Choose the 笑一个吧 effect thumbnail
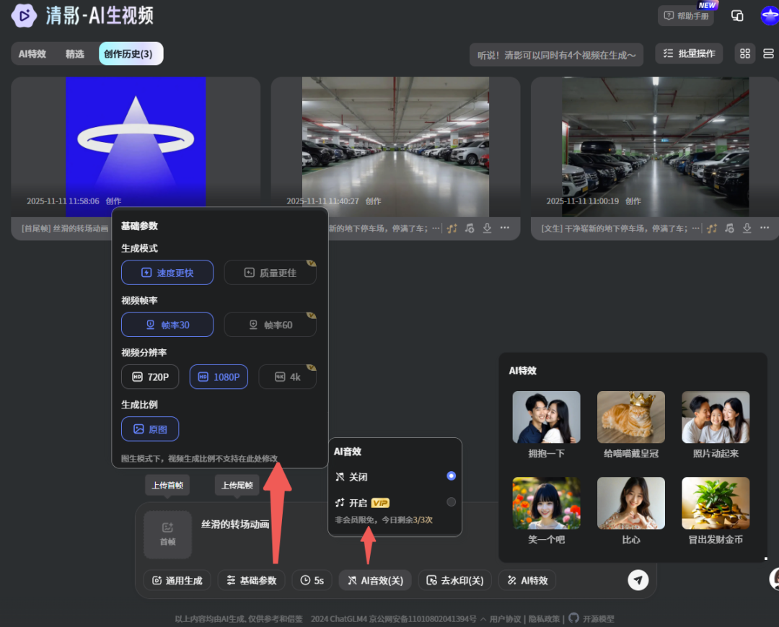This screenshot has width=779, height=627. click(547, 503)
